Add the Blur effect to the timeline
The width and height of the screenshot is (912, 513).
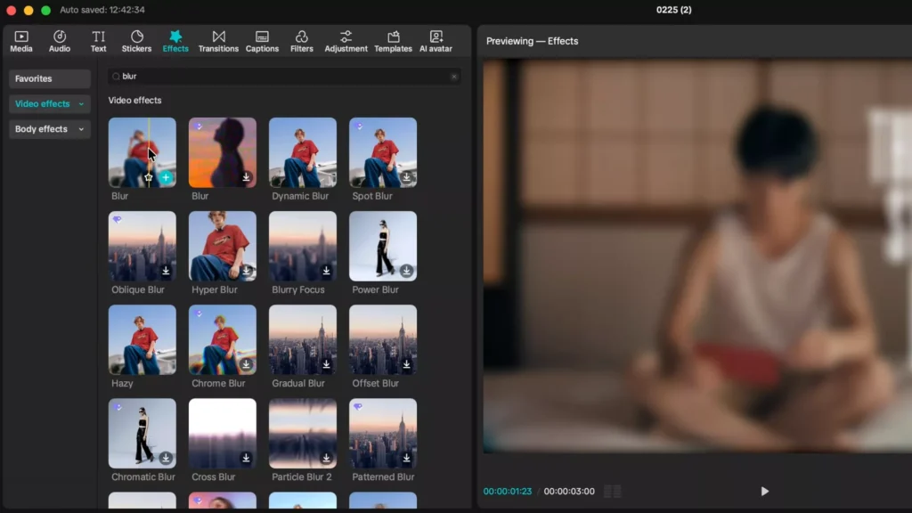[166, 177]
